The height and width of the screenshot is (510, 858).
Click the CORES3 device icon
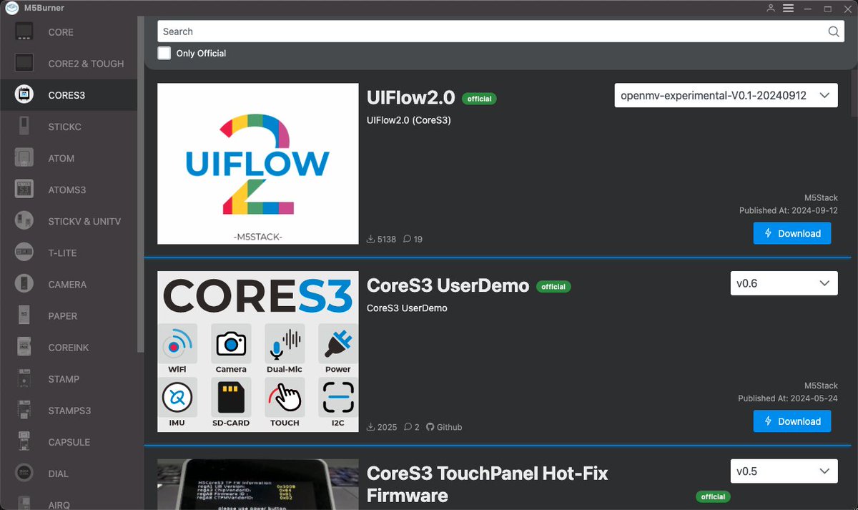tap(24, 95)
